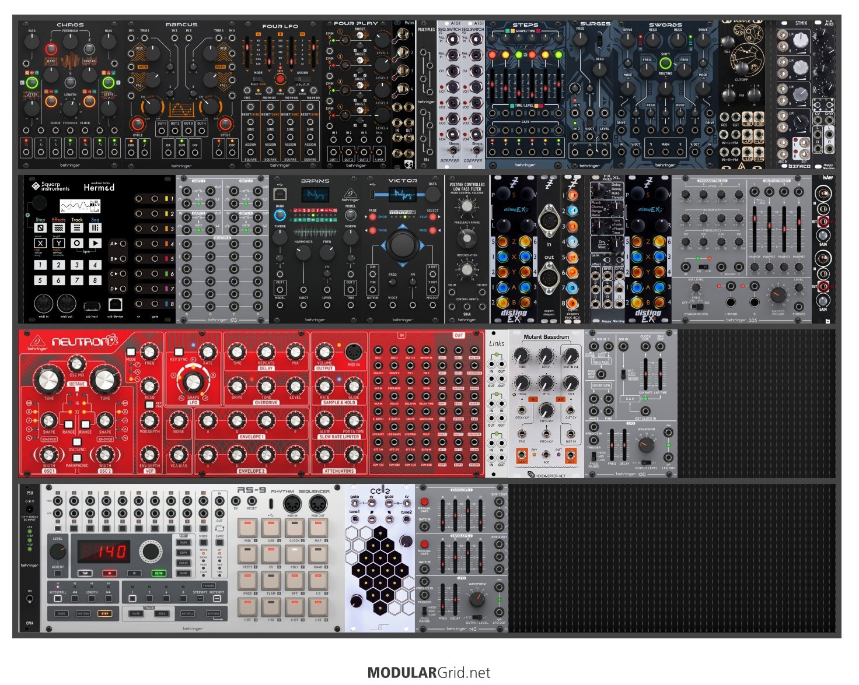Click the Hermod waveform display screen
Screen dimensions: 859x685
click(80, 206)
